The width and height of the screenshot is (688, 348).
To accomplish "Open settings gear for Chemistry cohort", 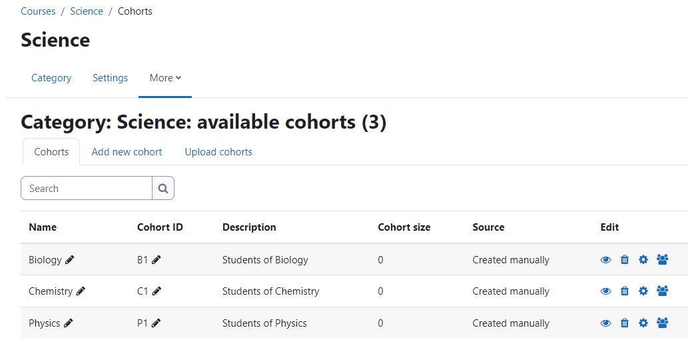I will click(x=643, y=291).
